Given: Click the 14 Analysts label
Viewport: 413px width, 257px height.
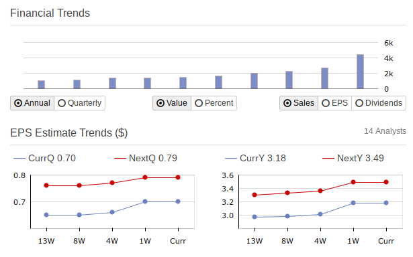Looking at the screenshot, I should point(385,131).
